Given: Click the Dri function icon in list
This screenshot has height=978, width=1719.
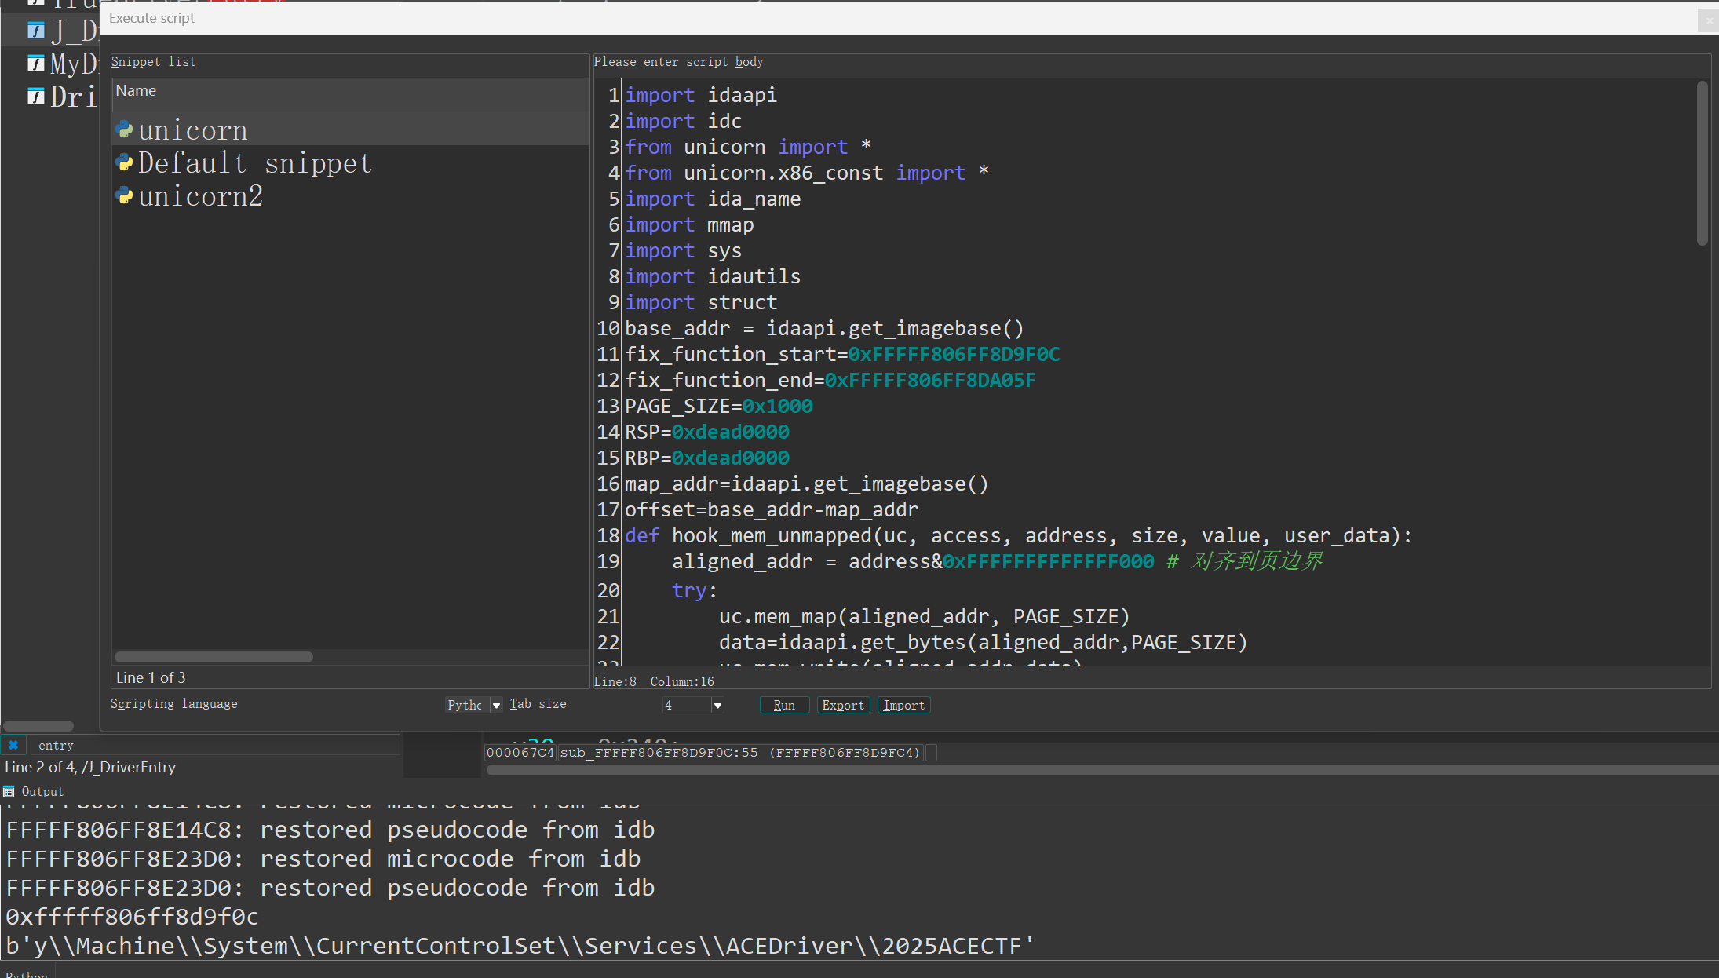Looking at the screenshot, I should pos(35,96).
